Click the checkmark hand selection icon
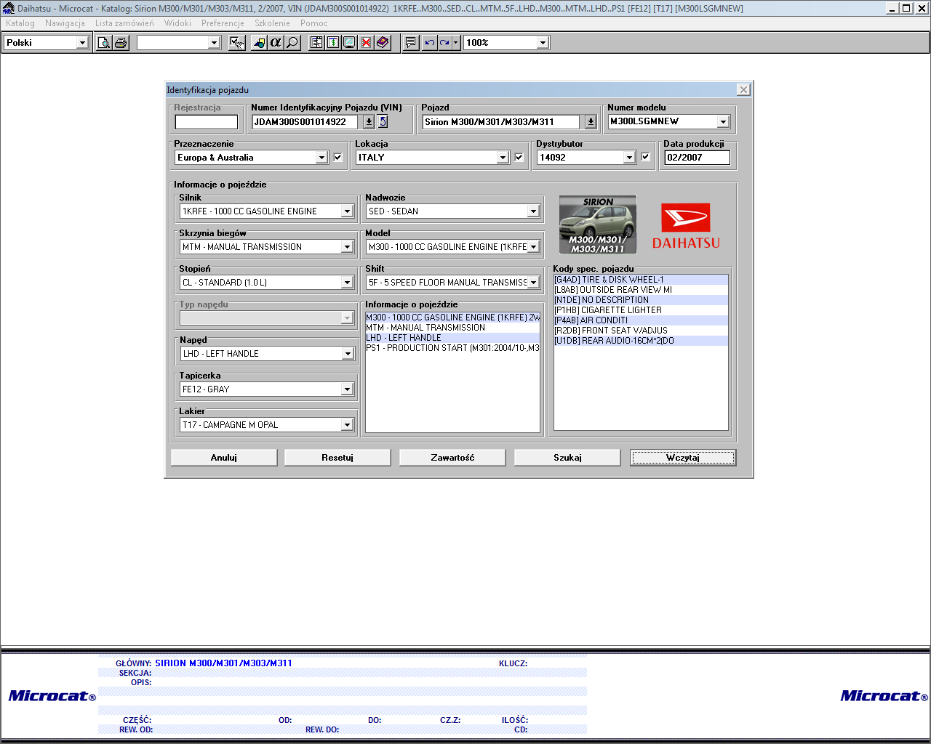Viewport: 931px width, 744px height. point(236,43)
